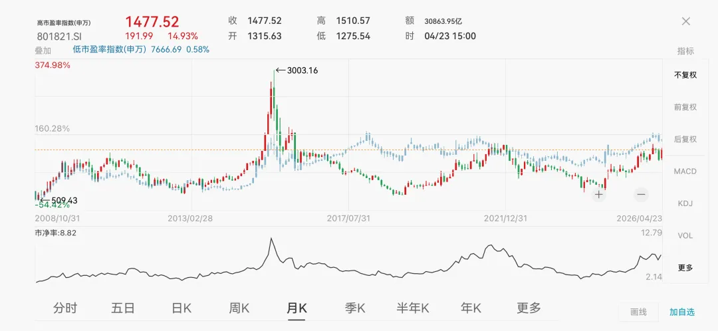Click the low value 1275.54

point(352,36)
